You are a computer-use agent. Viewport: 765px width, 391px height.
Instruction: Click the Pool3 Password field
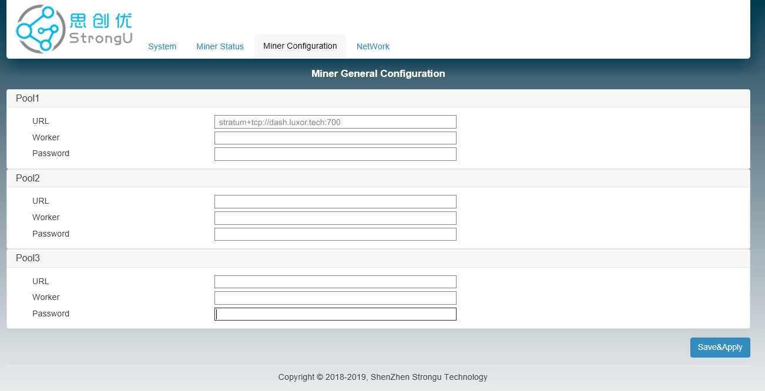point(335,314)
